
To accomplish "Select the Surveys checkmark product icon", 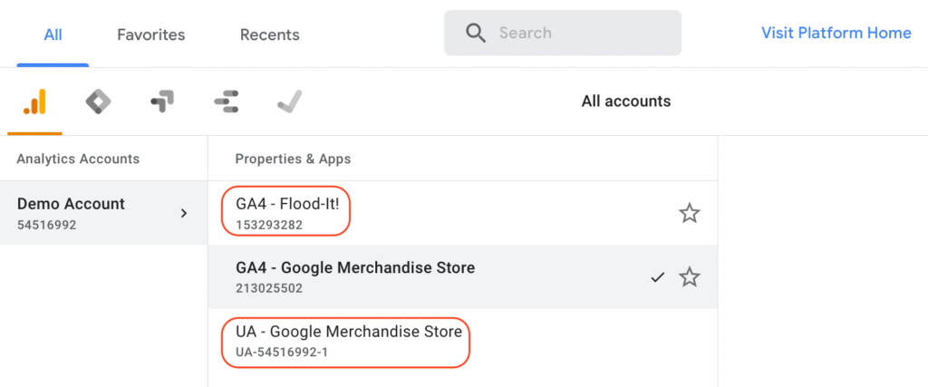I will 290,102.
